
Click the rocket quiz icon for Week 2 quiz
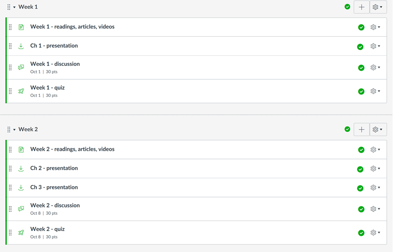[x=21, y=232]
